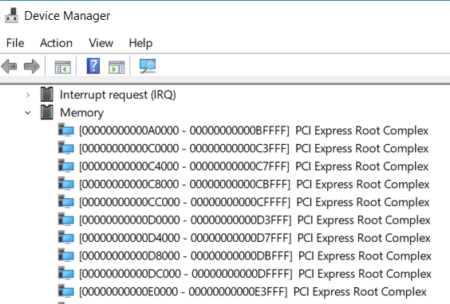Click the Interrupt request (IRQ) chip icon
The height and width of the screenshot is (304, 450).
click(x=47, y=94)
